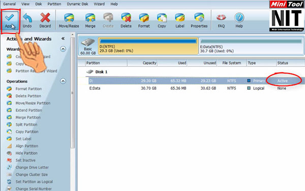The image size is (305, 191).
Task: Select Change Cluster Size operation
Action: coord(32,174)
